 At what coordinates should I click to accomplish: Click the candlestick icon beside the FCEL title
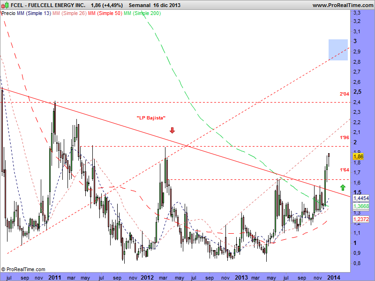point(5,5)
